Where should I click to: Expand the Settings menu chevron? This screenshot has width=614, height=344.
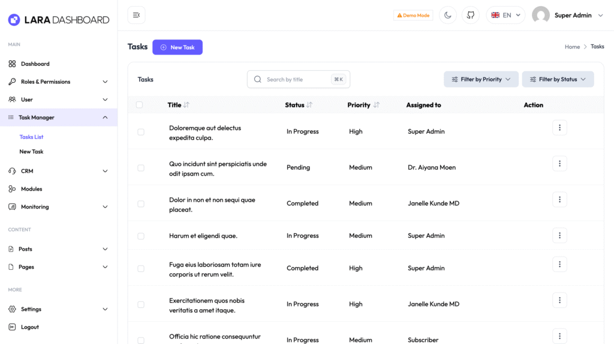[x=105, y=309]
